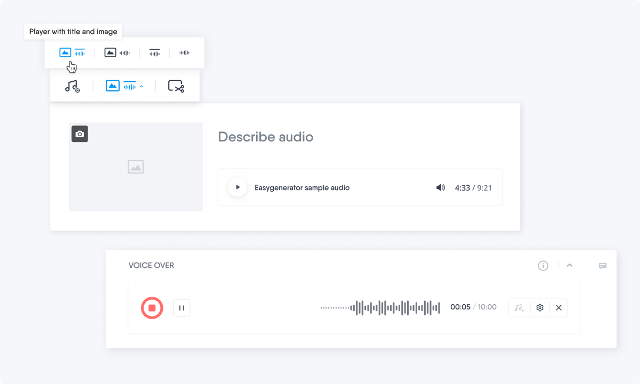The width and height of the screenshot is (640, 384).
Task: Show the Voice Over info tooltip
Action: coord(543,266)
